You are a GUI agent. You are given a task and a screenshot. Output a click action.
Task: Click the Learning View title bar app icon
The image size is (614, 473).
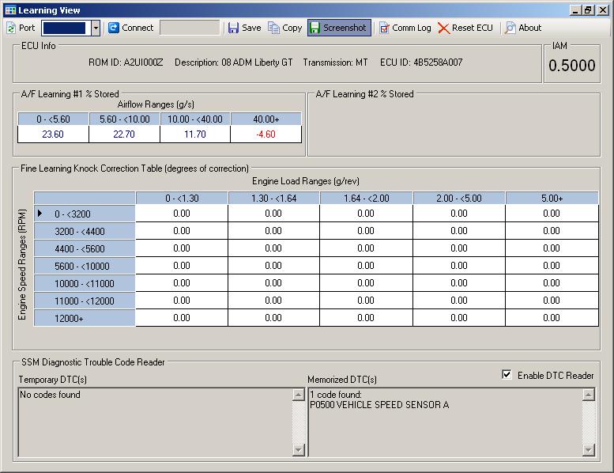click(10, 10)
